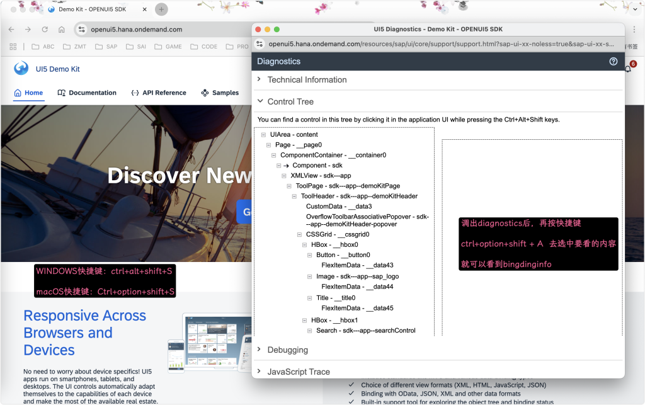The width and height of the screenshot is (645, 405).
Task: Open the API Reference tab
Action: pyautogui.click(x=158, y=93)
